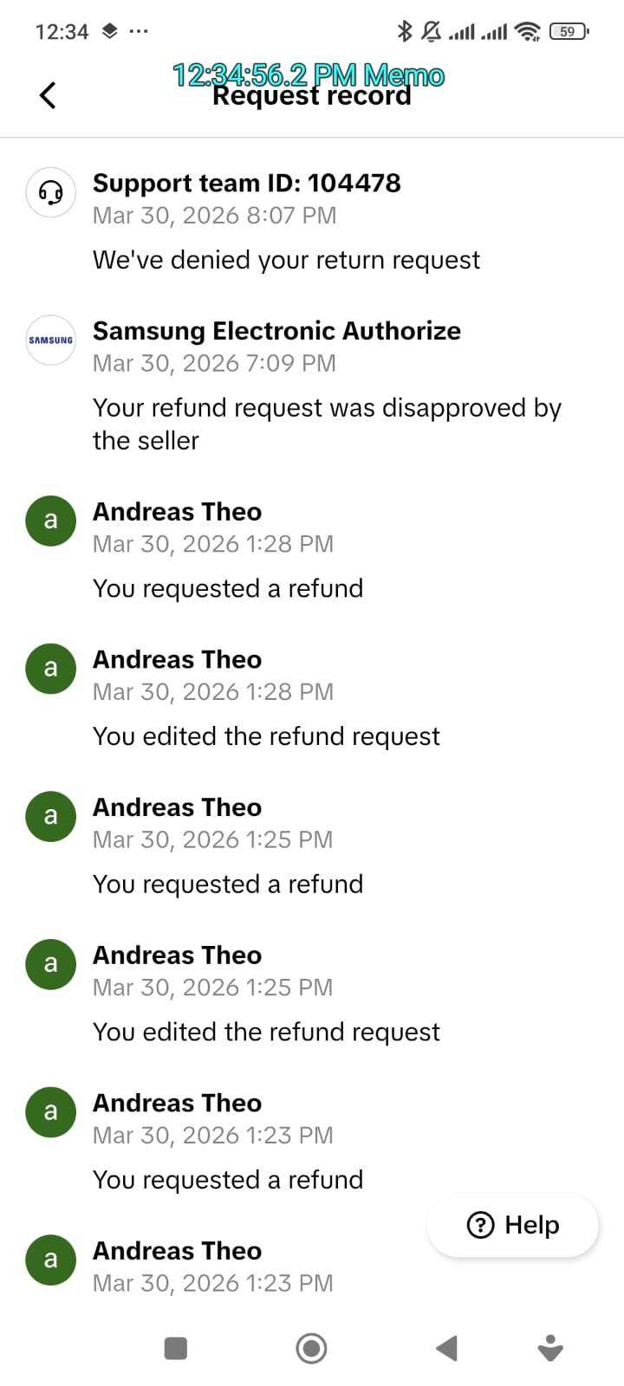Tap Support team ID: 104478 heading
This screenshot has height=1386, width=624.
tap(247, 183)
